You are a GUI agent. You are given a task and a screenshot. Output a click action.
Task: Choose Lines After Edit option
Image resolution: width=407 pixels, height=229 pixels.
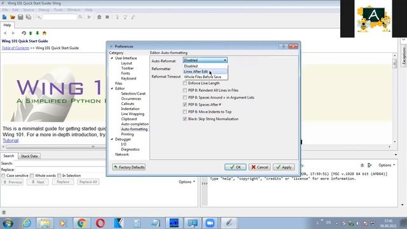tap(205, 71)
